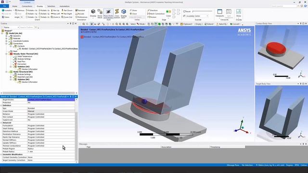Collapse Steady-State Thermal (A5) branch
This screenshot has height=173, width=308.
point(6,54)
